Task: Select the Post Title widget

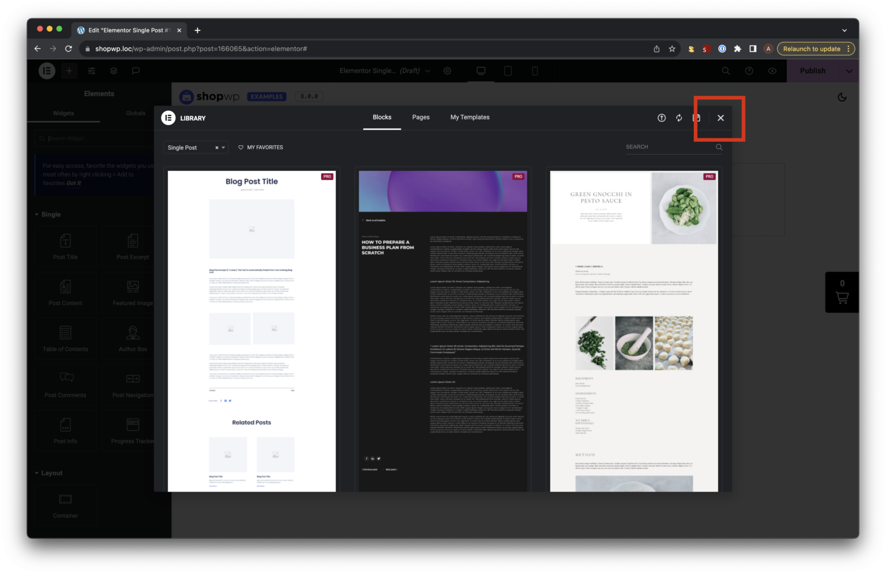Action: point(65,247)
